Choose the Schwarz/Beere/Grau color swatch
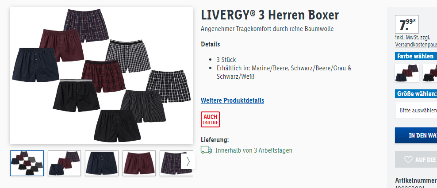 click(430, 73)
